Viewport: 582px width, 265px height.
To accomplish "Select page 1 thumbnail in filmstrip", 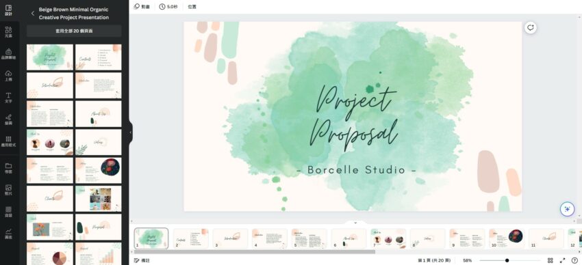I will tap(151, 238).
